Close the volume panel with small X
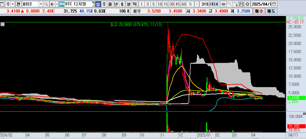 pyautogui.click(x=304, y=114)
